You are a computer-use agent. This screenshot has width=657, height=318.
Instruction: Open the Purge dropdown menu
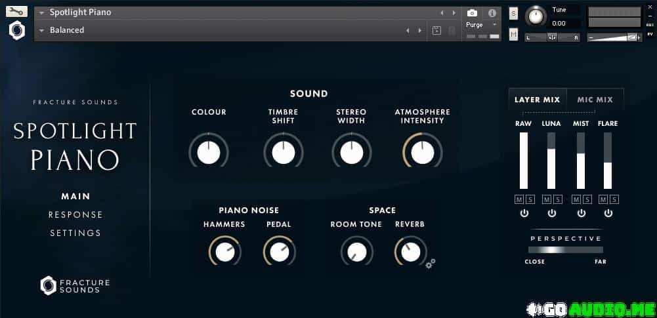(494, 25)
